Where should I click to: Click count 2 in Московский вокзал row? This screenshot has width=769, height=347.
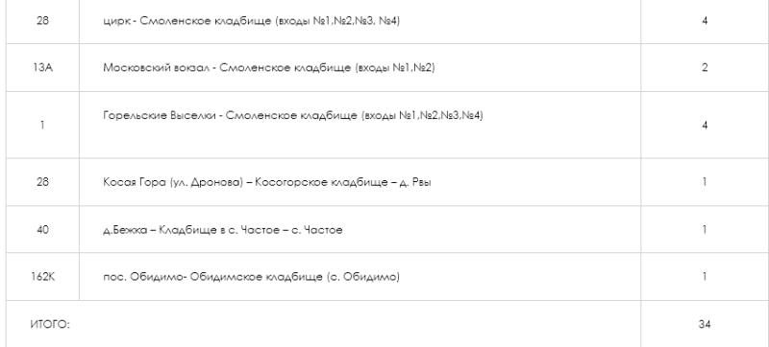tap(705, 67)
